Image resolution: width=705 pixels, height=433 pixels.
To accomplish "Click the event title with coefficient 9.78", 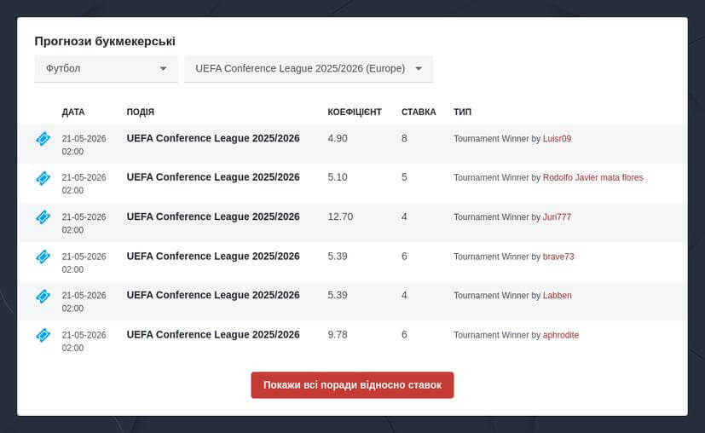I will point(213,335).
